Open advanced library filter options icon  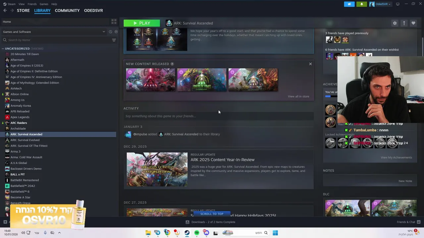[x=114, y=40]
